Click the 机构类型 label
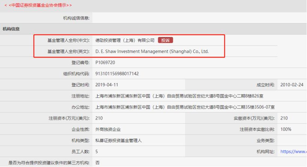 coord(80,140)
